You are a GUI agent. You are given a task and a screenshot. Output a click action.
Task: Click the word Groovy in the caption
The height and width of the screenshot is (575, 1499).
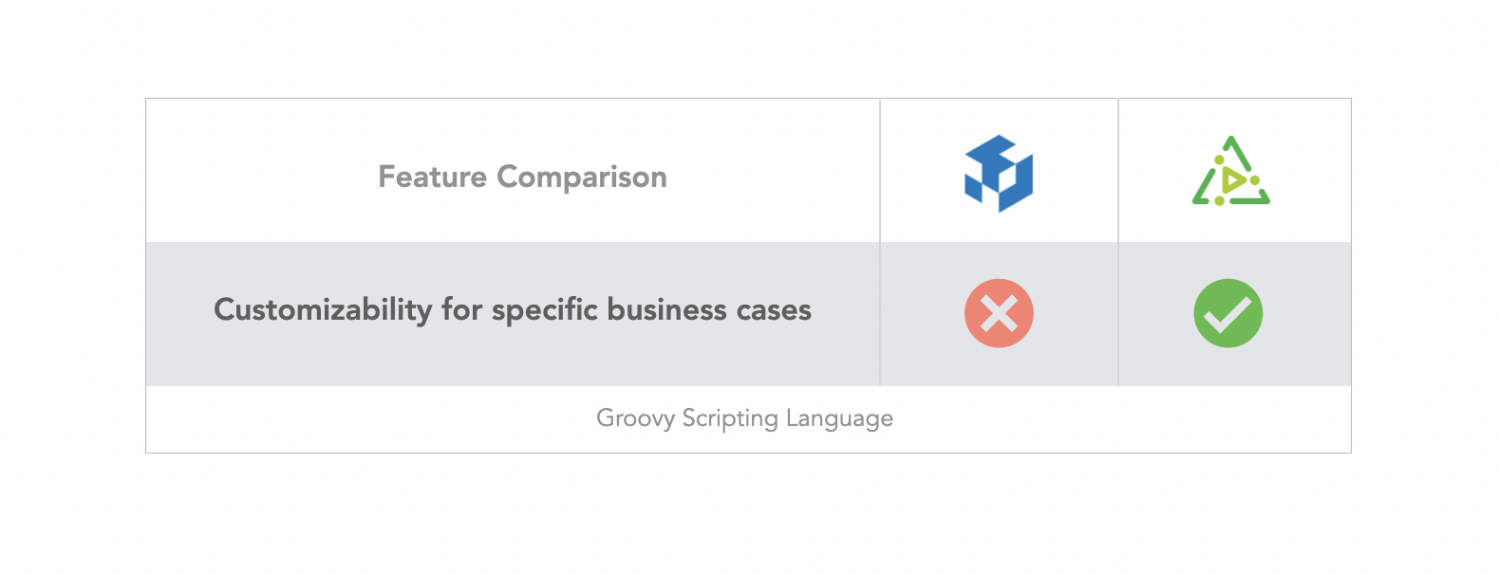pyautogui.click(x=635, y=418)
